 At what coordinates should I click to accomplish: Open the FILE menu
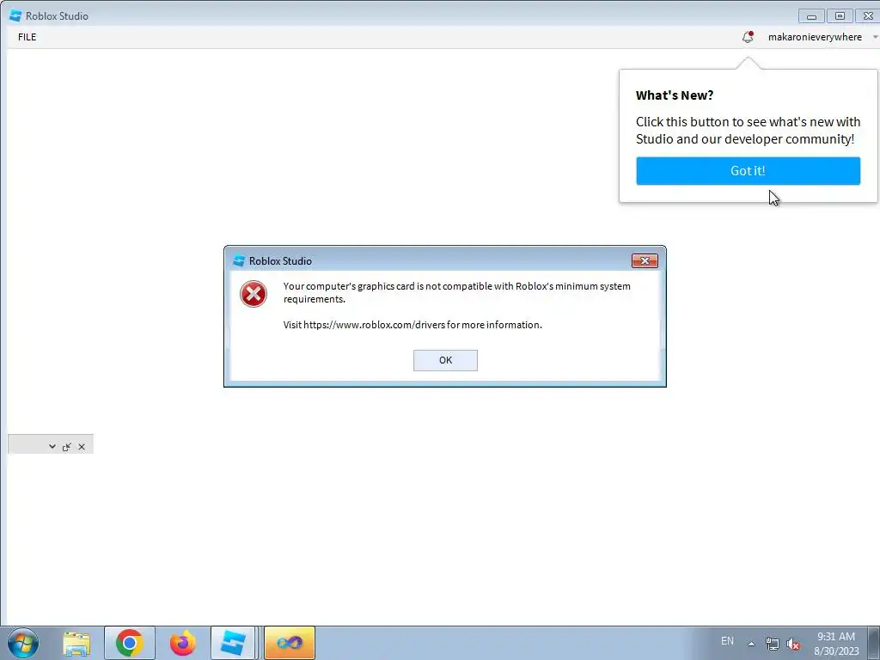(27, 37)
